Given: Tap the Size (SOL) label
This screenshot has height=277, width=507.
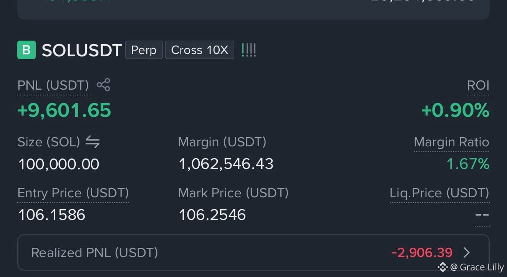Looking at the screenshot, I should [x=49, y=142].
